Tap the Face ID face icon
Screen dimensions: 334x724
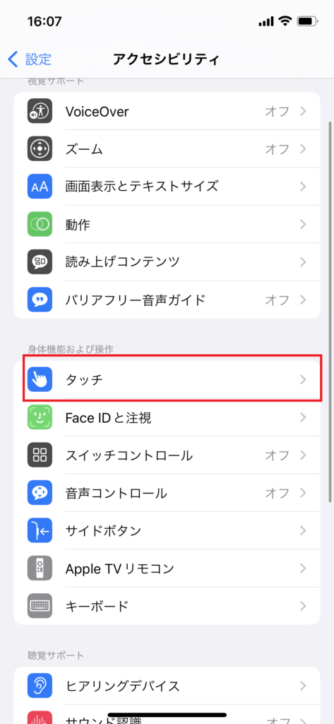[40, 418]
